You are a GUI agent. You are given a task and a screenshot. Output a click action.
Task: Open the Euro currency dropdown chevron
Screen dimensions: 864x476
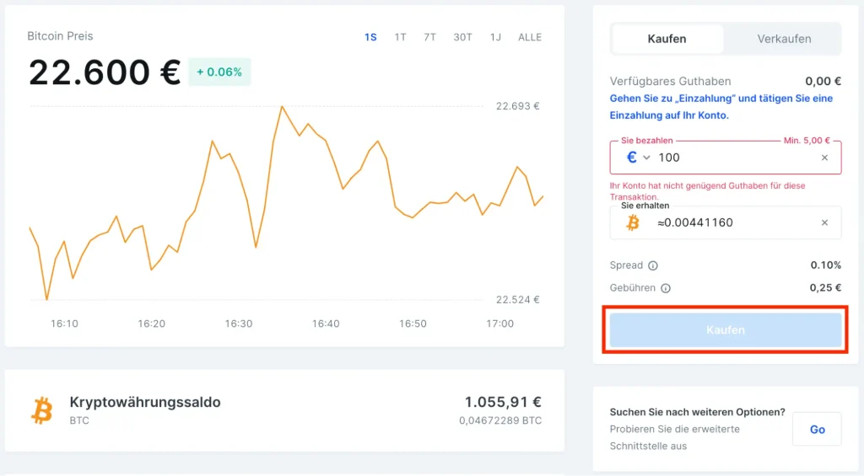pyautogui.click(x=647, y=158)
